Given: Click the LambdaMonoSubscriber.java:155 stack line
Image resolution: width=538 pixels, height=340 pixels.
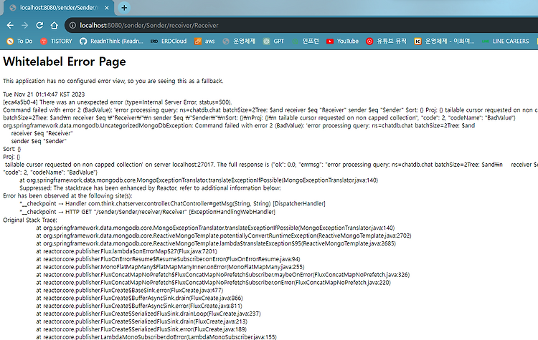Looking at the screenshot, I should pyautogui.click(x=156, y=337).
